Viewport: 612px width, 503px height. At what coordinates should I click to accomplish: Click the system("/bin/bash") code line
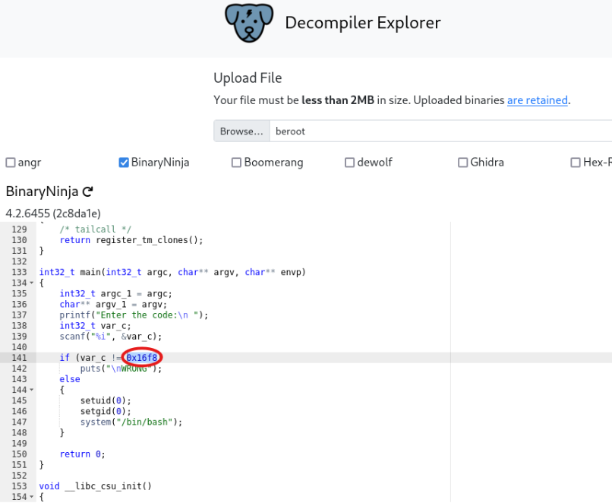pos(131,422)
